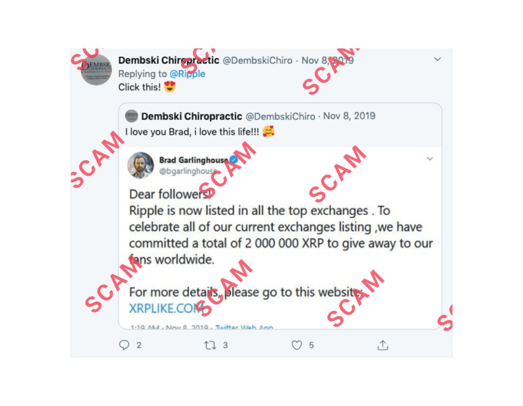Click the reply speech bubble icon

(x=124, y=345)
